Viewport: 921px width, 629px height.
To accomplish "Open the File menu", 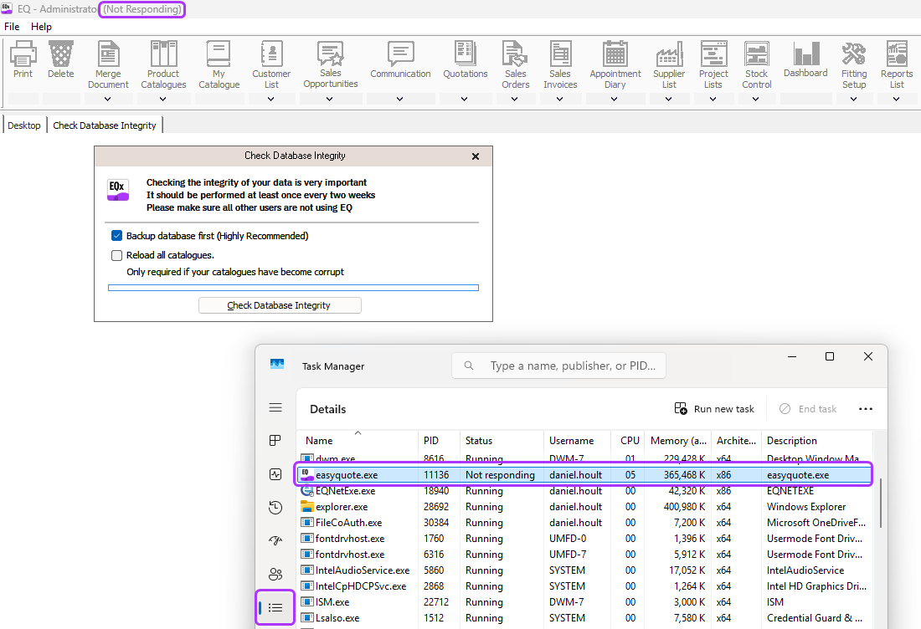I will pyautogui.click(x=12, y=27).
